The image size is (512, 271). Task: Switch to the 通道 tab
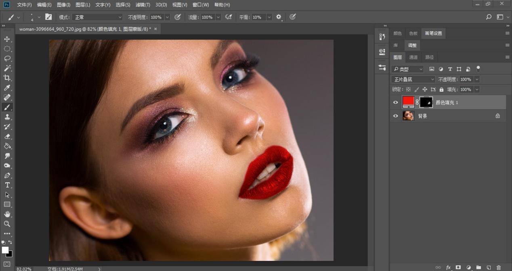tap(413, 57)
